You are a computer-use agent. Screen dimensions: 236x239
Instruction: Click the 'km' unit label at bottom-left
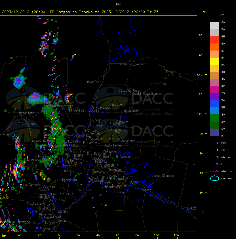point(4,236)
